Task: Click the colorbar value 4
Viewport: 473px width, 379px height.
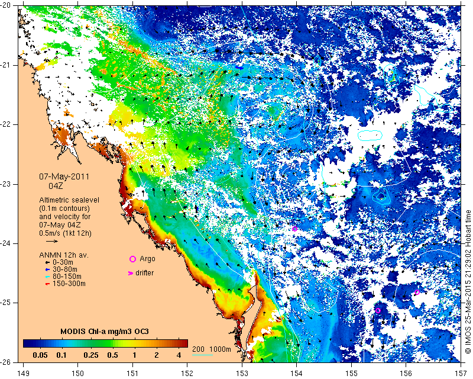Action: pos(179,355)
